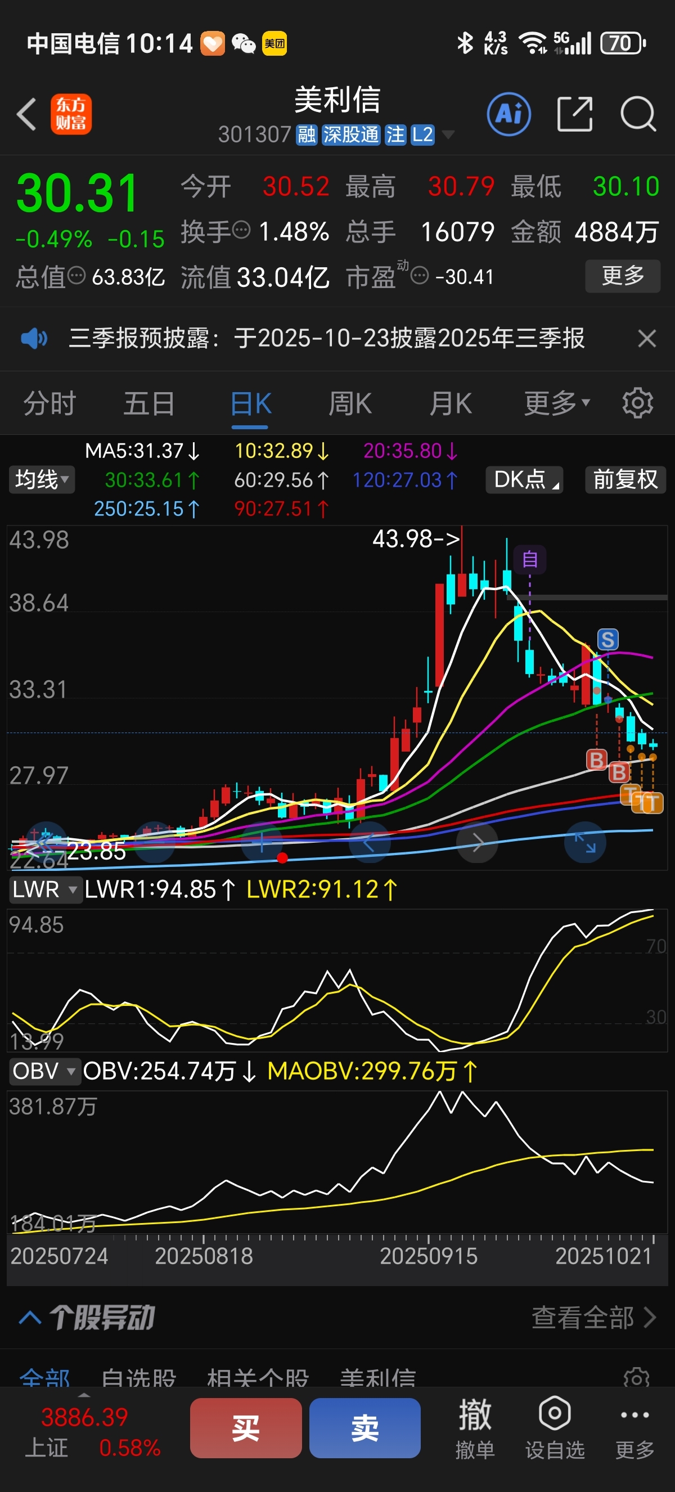675x1492 pixels.
Task: Tap the 43.98 high price label
Action: pyautogui.click(x=416, y=539)
